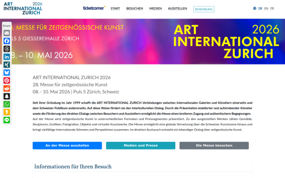Click heading Informationen für Ihren Besuch

point(73,167)
